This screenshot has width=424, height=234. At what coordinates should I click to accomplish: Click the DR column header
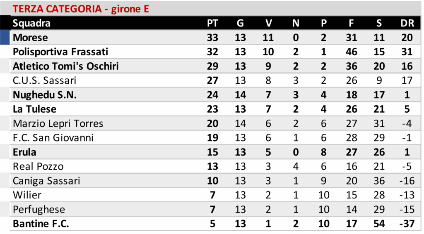[407, 23]
